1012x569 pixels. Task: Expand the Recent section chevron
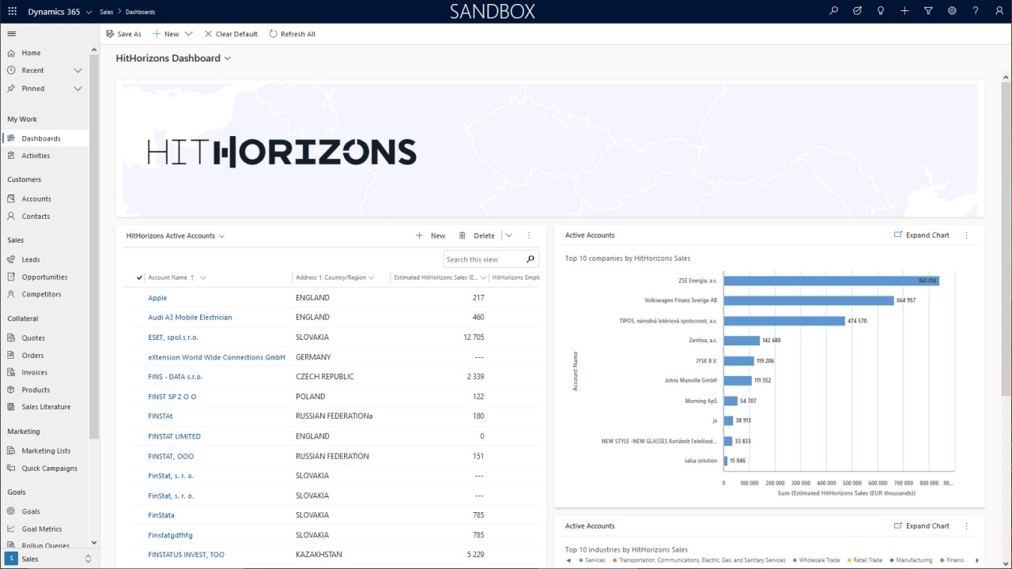click(x=77, y=70)
